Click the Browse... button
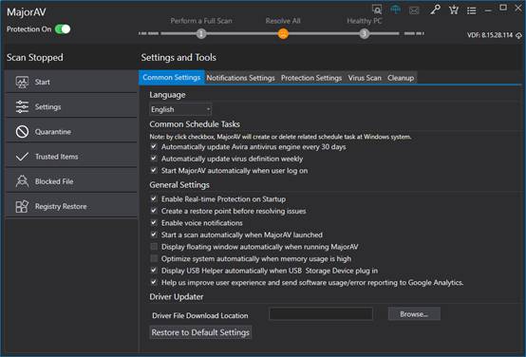This screenshot has width=526, height=357. pyautogui.click(x=414, y=314)
